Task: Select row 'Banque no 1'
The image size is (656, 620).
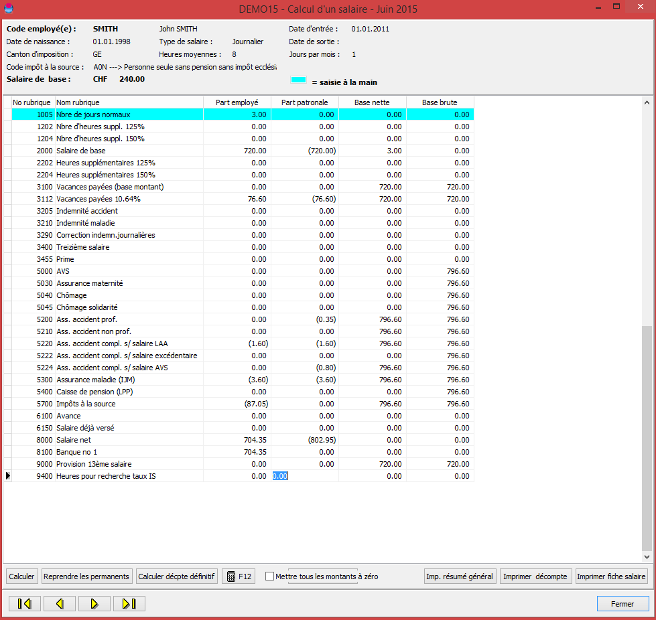Action: tap(243, 452)
